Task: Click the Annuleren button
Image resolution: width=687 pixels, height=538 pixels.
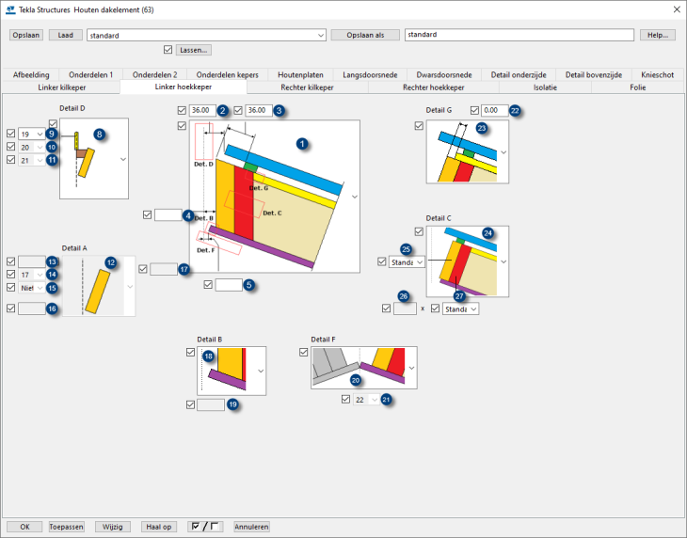Action: coord(251,527)
